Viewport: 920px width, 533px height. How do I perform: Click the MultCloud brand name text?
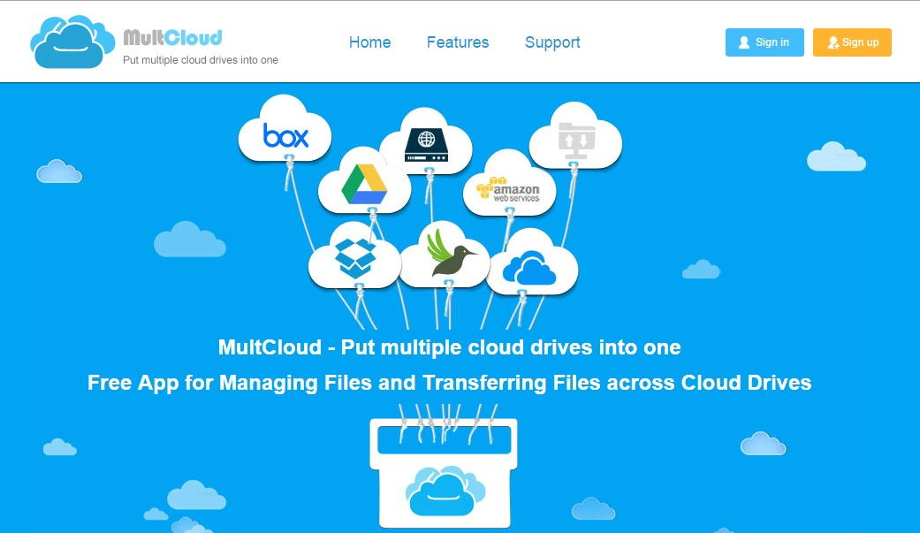[172, 38]
